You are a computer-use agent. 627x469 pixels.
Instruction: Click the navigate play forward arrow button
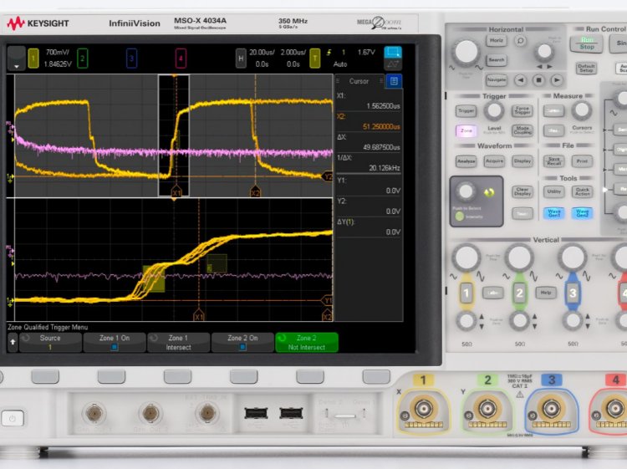click(557, 80)
